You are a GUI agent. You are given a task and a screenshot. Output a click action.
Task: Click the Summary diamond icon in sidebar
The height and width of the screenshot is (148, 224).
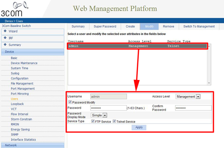coord(5,44)
